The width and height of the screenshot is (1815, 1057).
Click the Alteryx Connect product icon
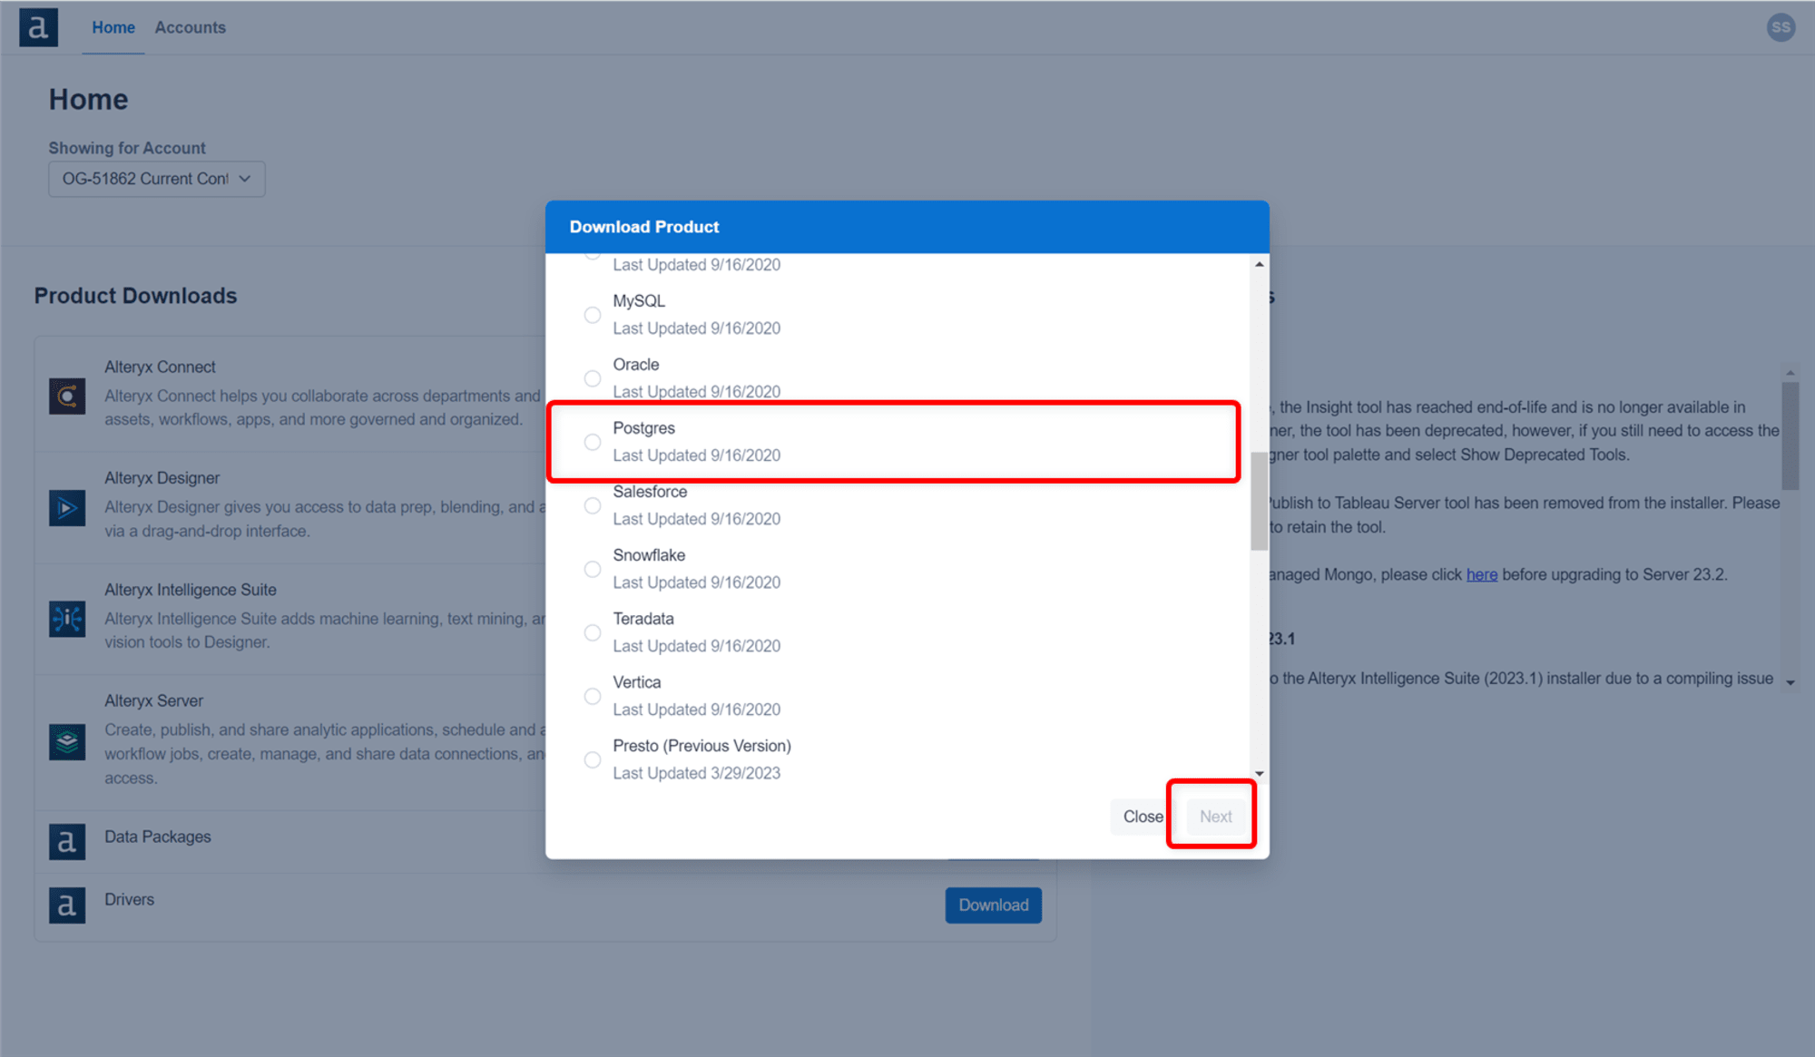(x=67, y=396)
